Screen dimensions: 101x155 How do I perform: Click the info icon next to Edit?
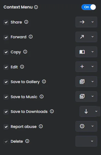22,67
